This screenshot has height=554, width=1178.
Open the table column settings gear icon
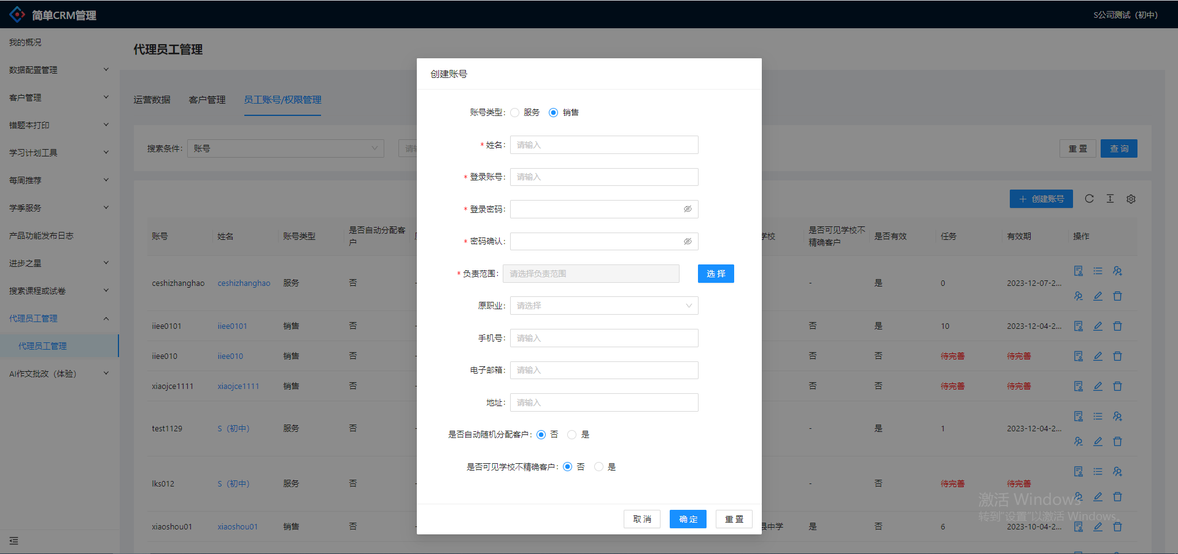click(x=1131, y=199)
